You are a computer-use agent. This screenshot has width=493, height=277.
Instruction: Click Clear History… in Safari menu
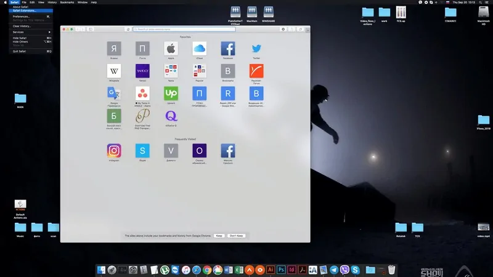pos(22,26)
